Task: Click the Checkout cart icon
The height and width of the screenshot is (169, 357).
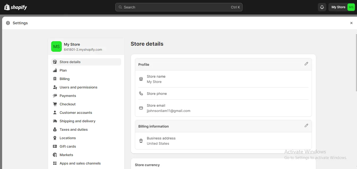Action: (x=55, y=104)
